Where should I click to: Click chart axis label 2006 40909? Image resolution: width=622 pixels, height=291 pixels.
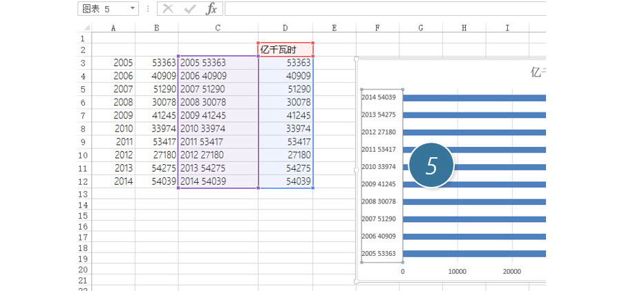tap(379, 237)
